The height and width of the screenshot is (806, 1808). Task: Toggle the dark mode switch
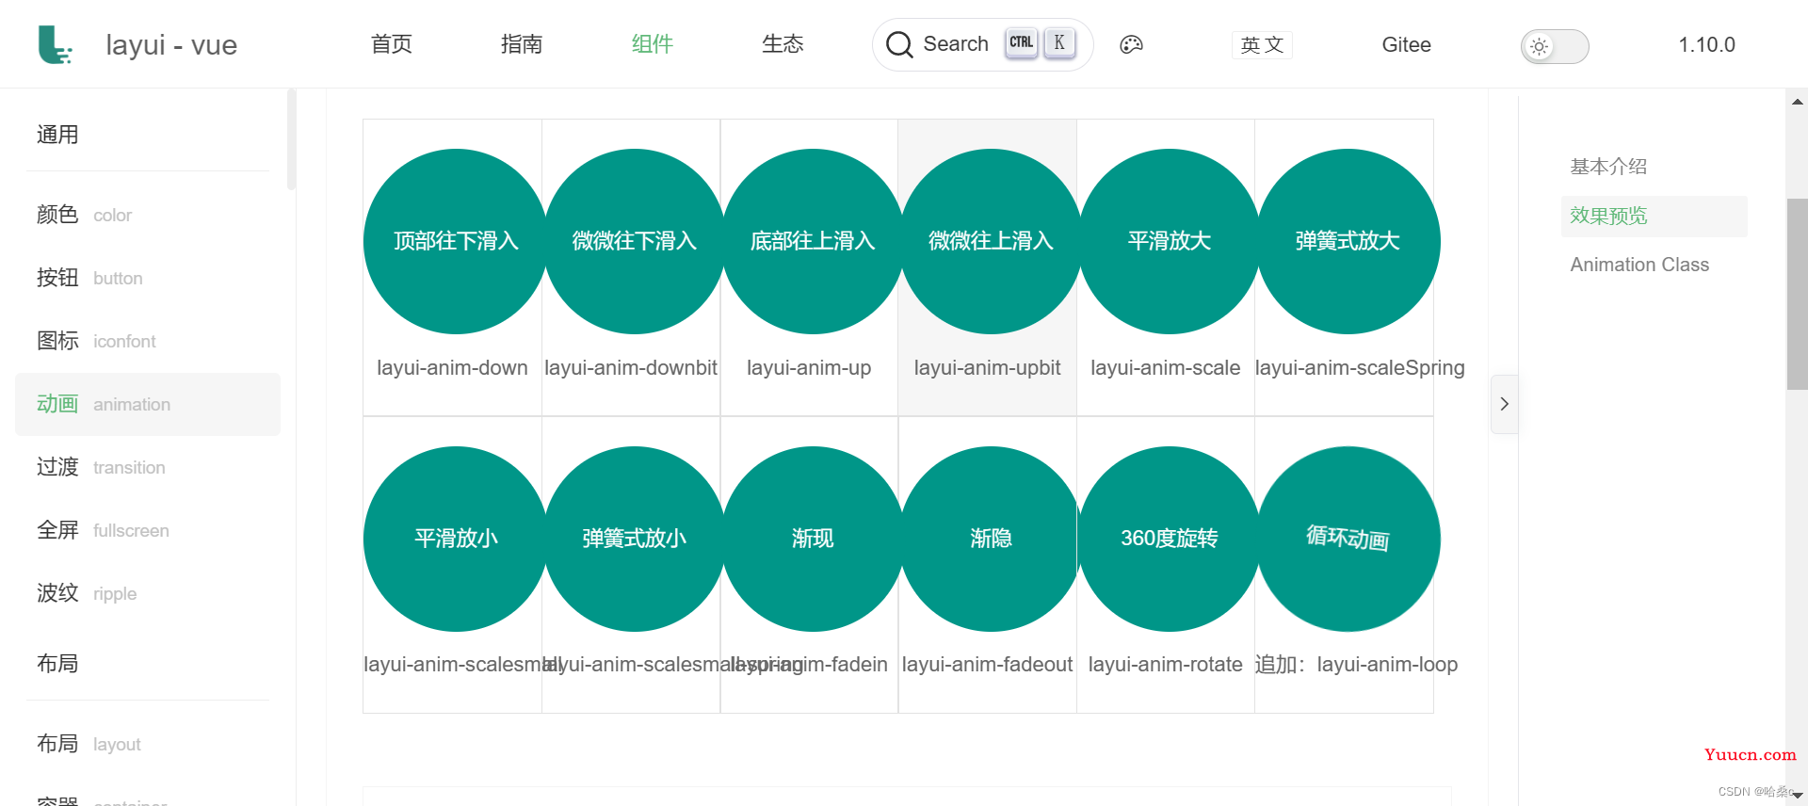point(1555,46)
